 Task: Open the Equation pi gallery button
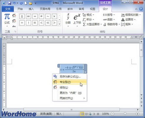click(7, 20)
